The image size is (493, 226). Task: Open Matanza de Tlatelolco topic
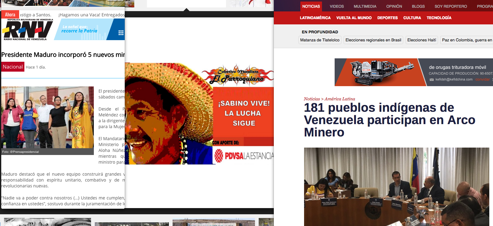tap(320, 40)
